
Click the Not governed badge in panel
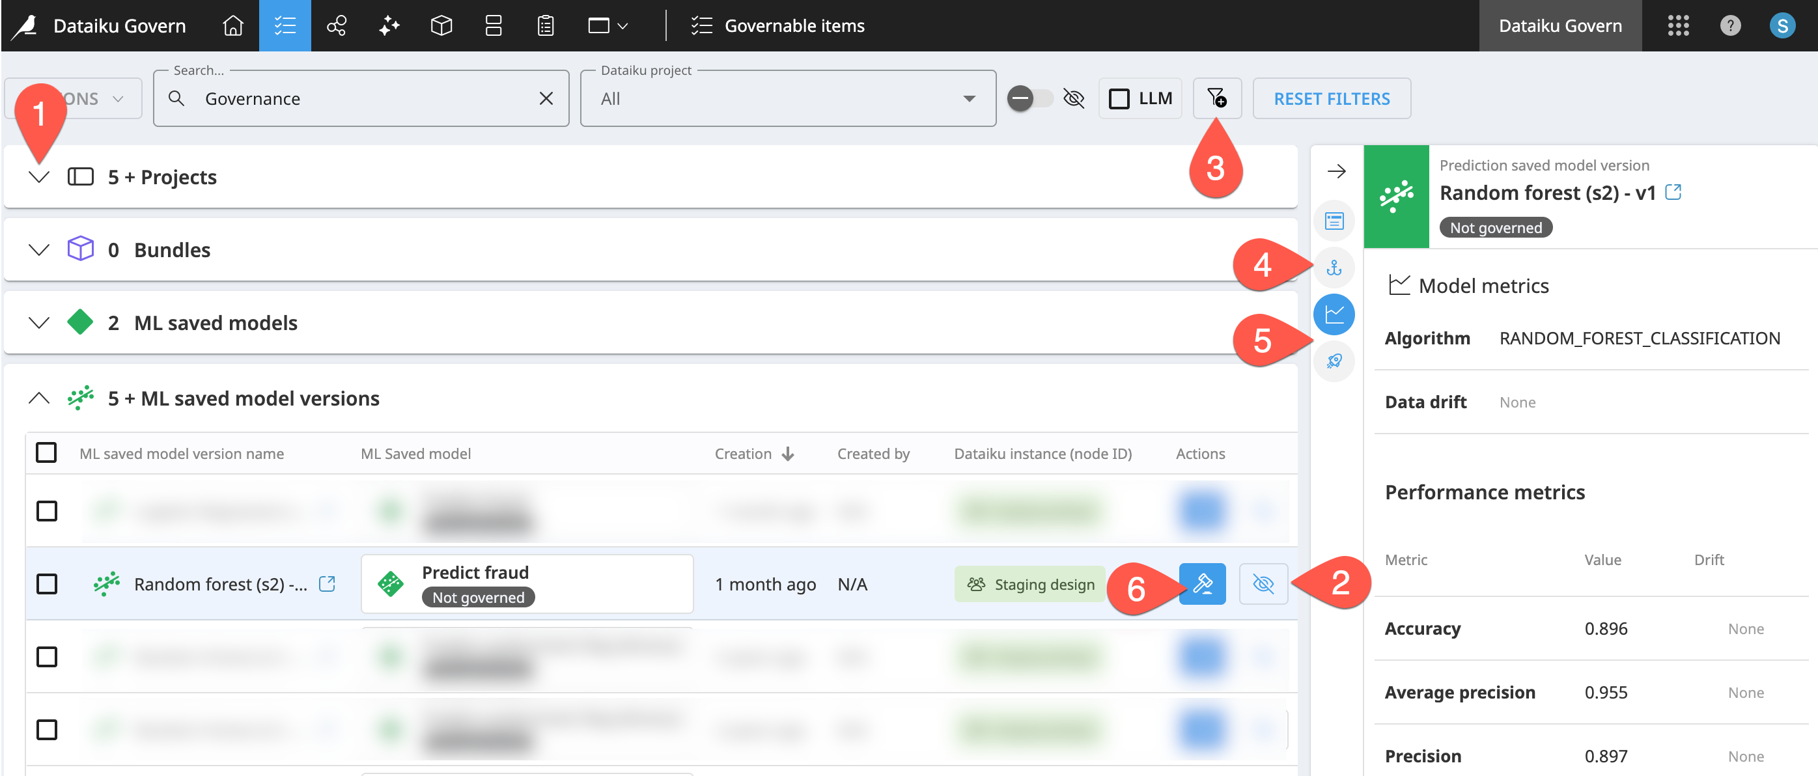click(x=1496, y=227)
